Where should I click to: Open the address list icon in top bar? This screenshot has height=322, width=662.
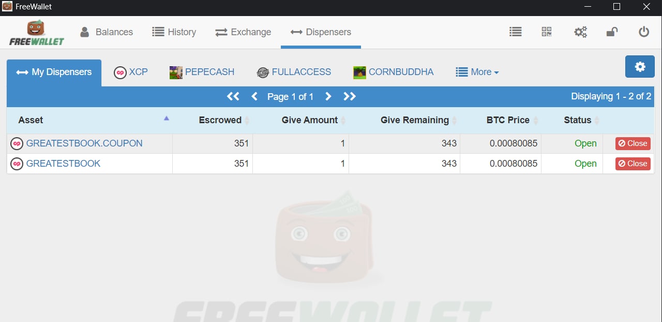point(515,32)
